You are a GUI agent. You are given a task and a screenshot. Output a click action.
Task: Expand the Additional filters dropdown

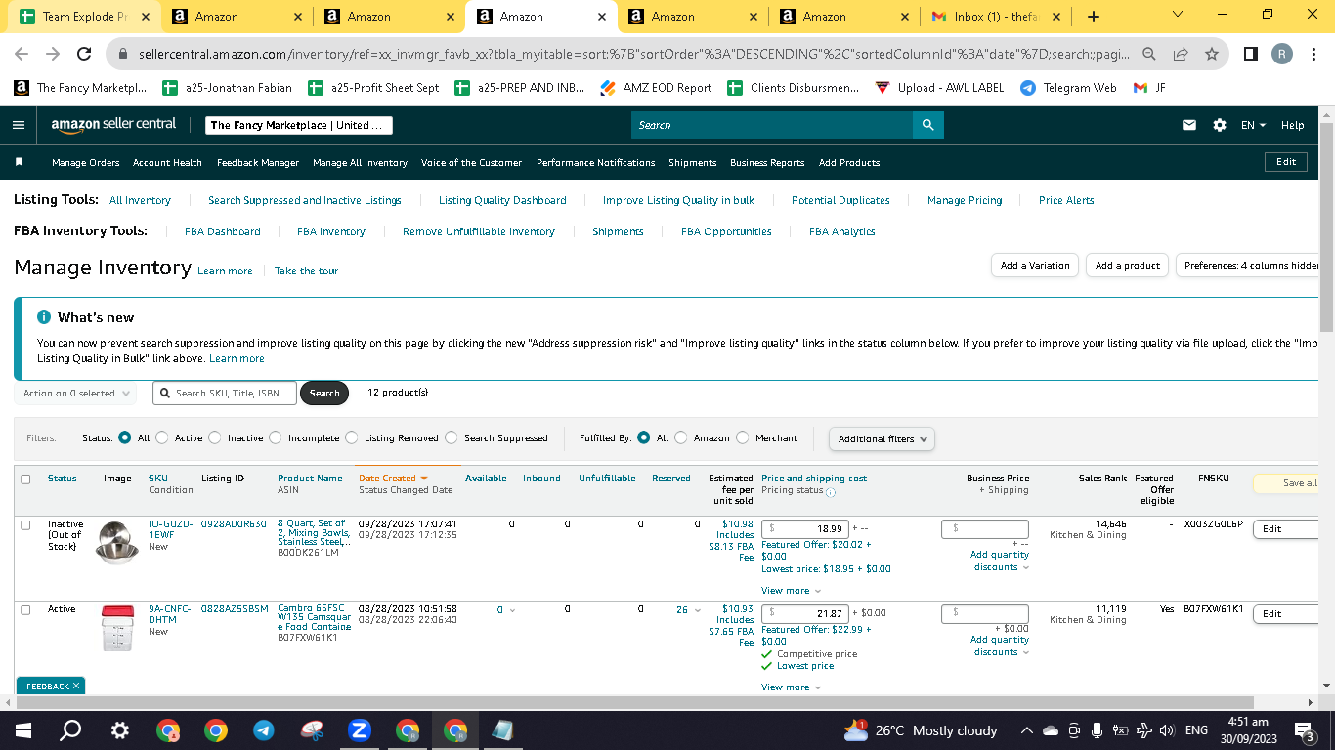(882, 439)
